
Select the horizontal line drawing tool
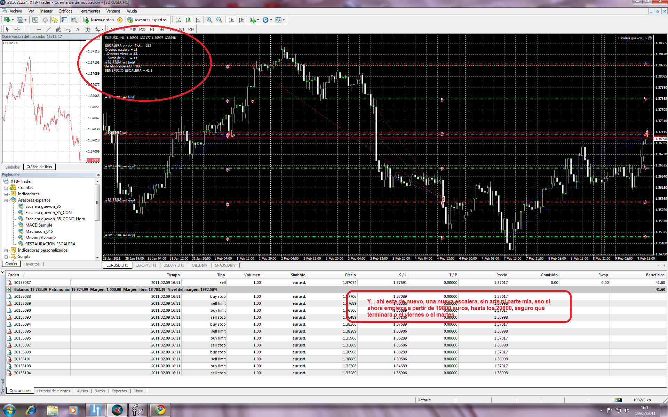pos(39,29)
